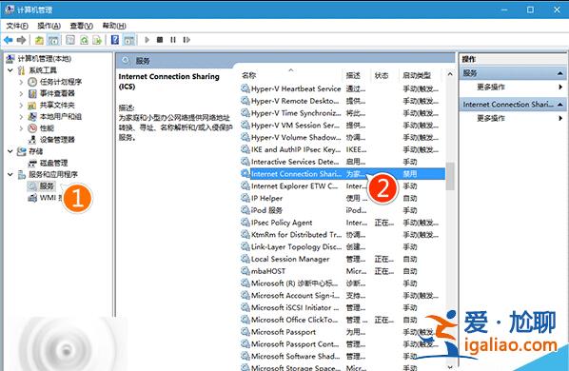Screen dimensions: 569x371
Task: Click the 任务计划程序 clock icon
Action: [32, 82]
